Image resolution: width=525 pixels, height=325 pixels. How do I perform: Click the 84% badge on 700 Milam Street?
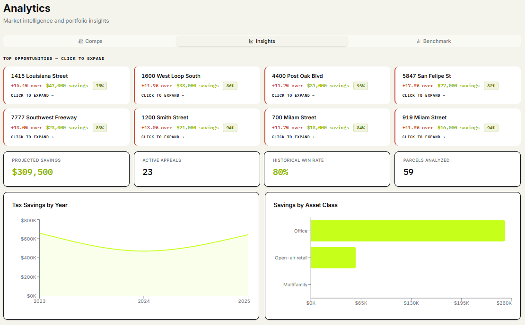click(360, 128)
